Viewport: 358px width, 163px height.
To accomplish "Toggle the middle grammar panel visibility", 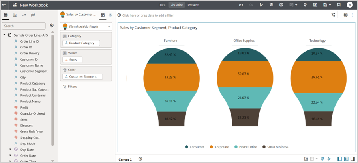I will pos(347,159).
